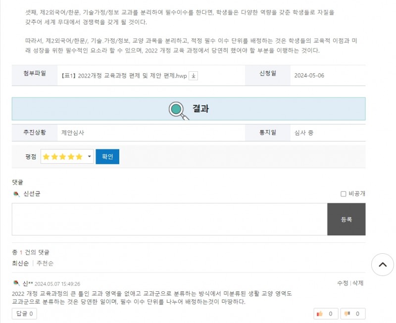Click the commenter 신** profile icon
Image resolution: width=396 pixels, height=323 pixels.
coord(16,283)
